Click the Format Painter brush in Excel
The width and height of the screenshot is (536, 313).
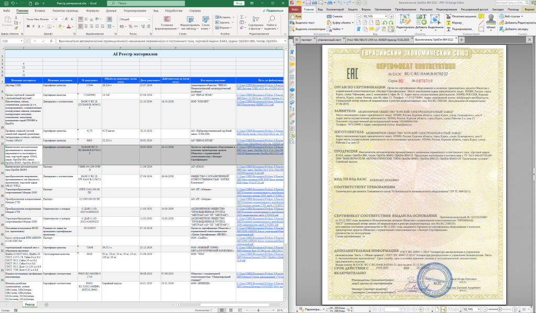coord(16,28)
